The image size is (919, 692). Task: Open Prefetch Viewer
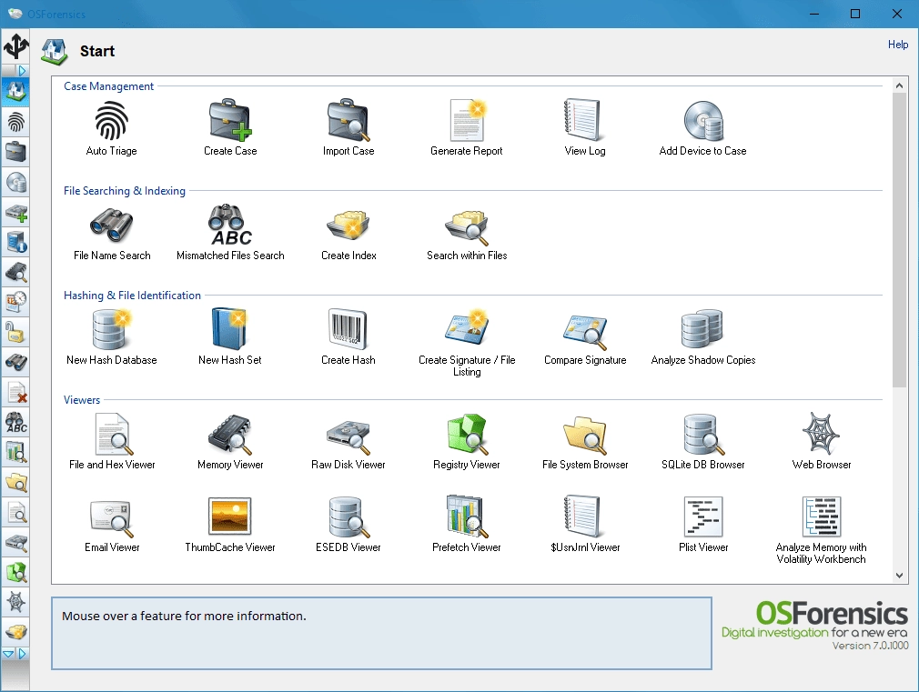pos(467,525)
